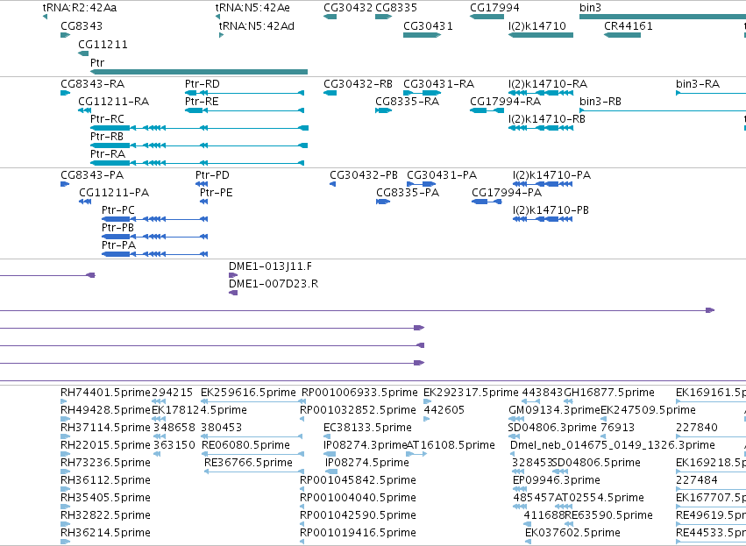This screenshot has width=746, height=546.
Task: Select the CG30432-RB transcript label
Action: (358, 84)
